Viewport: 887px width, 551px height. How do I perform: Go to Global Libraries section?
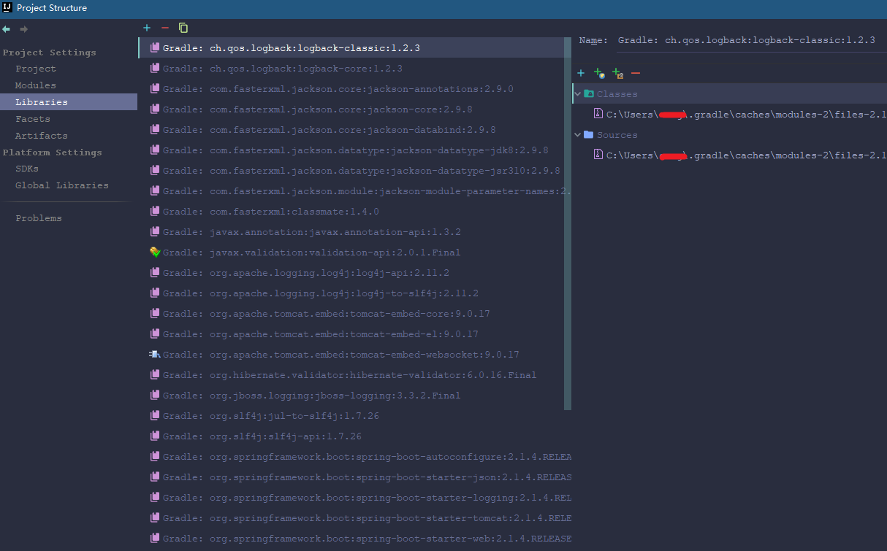[x=61, y=185]
